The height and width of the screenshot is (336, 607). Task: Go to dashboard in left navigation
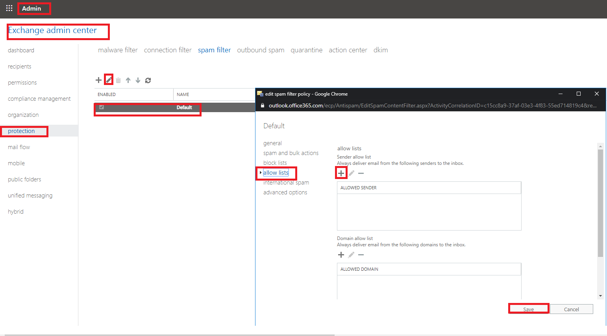pos(21,50)
